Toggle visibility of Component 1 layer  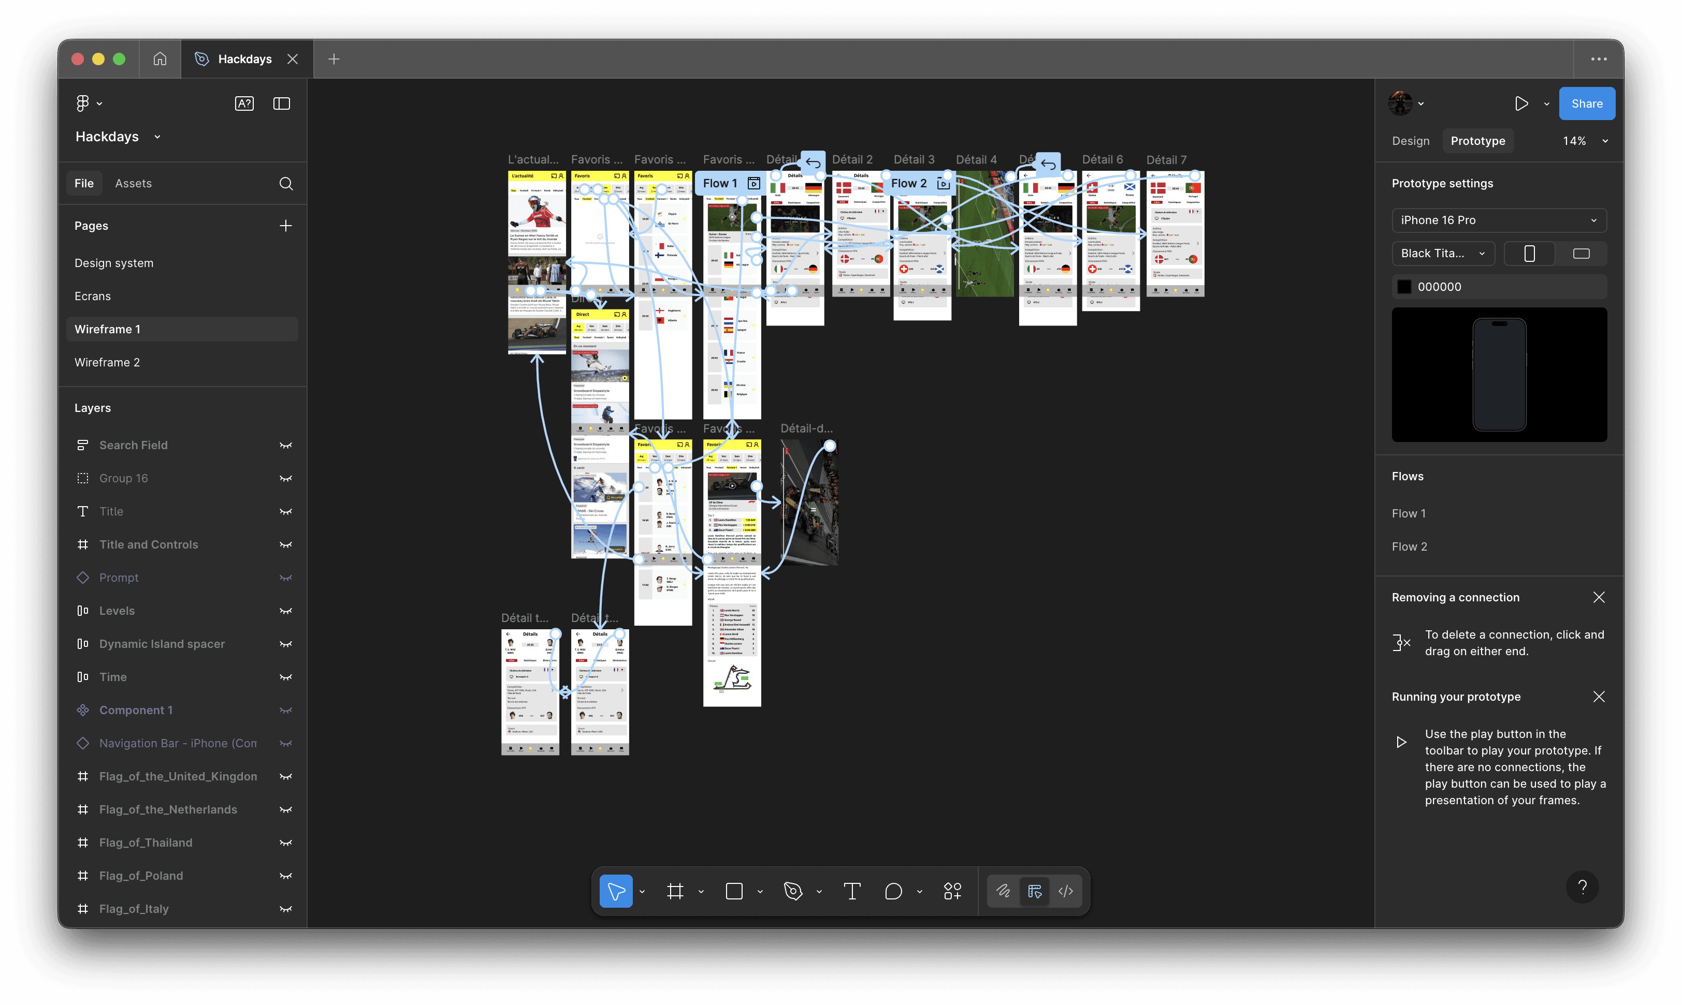pyautogui.click(x=286, y=710)
